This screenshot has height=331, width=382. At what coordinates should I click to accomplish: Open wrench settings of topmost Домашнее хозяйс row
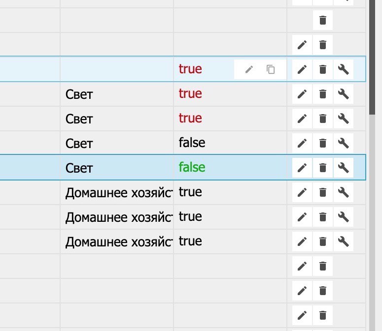pyautogui.click(x=343, y=192)
